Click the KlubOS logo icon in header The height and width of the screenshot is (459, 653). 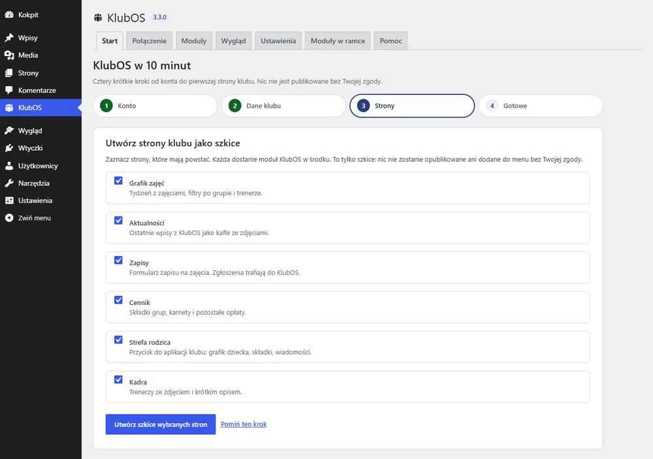click(98, 18)
